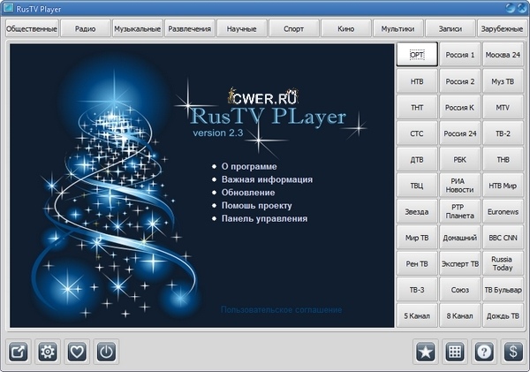Image resolution: width=530 pixels, height=372 pixels.
Task: Open the Панель управления link
Action: coord(264,218)
